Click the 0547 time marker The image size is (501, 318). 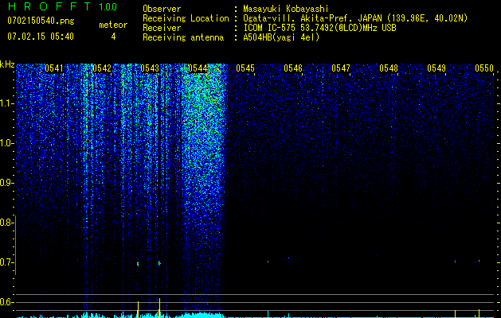[341, 68]
